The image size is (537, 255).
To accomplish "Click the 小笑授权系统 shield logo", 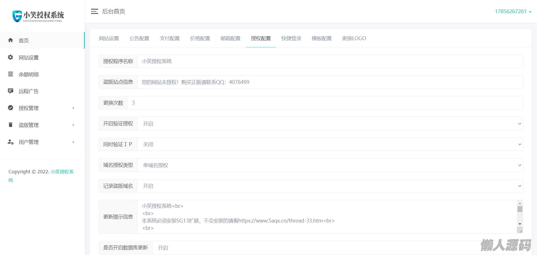I will [x=17, y=16].
